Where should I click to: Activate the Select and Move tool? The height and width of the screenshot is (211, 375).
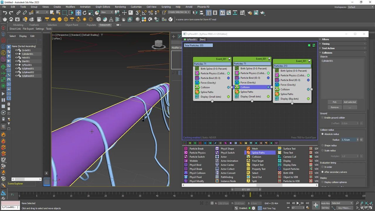pos(78,13)
